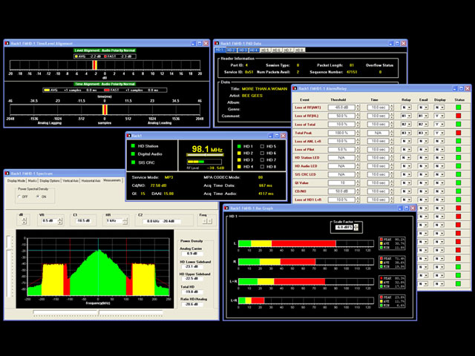
Task: Click the HD Audio LED row status indicator
Action: point(459,166)
